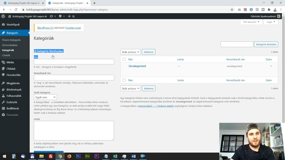This screenshot has width=285, height=160.
Task: Click the Leírás textarea
Action: click(x=74, y=131)
